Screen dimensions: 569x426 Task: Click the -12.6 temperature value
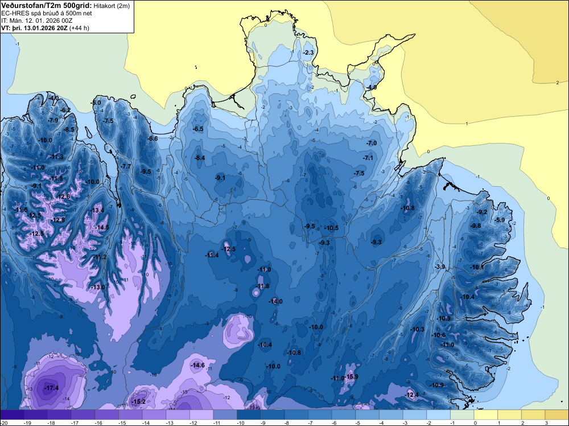tap(63, 196)
